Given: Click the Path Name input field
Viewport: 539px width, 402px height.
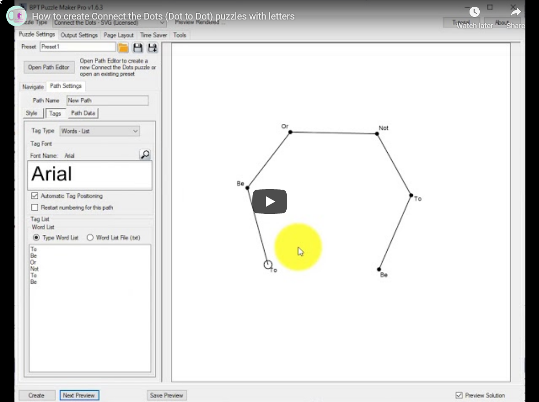Looking at the screenshot, I should pyautogui.click(x=108, y=101).
